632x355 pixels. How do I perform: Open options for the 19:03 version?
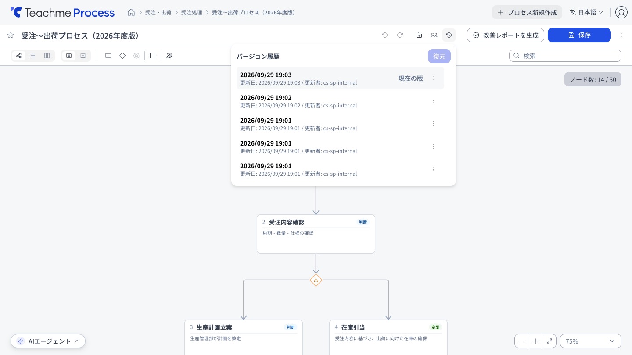coord(434,78)
